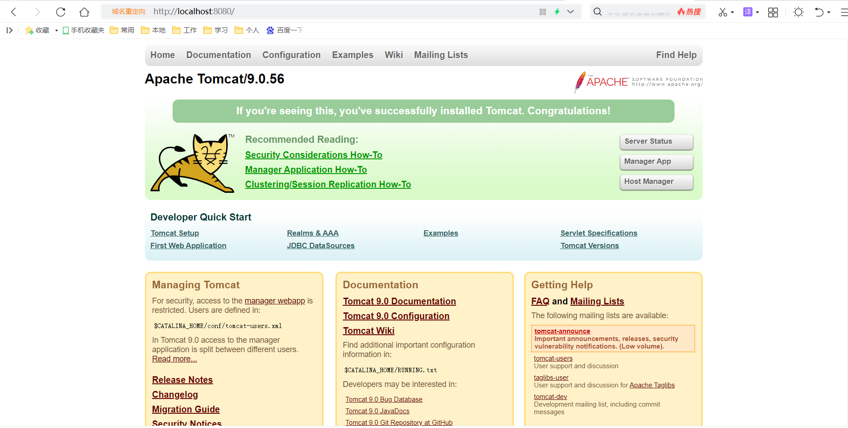
Task: Reload the page with the refresh icon
Action: pyautogui.click(x=61, y=12)
